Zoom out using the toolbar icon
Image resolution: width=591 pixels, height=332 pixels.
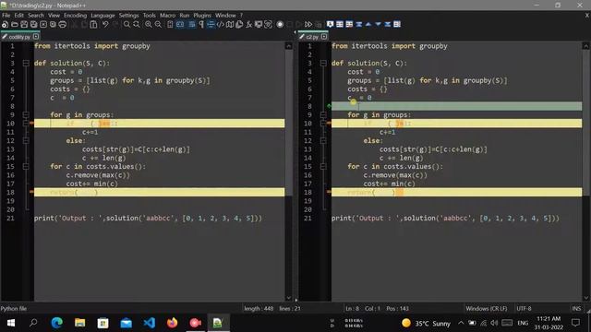tap(158, 25)
